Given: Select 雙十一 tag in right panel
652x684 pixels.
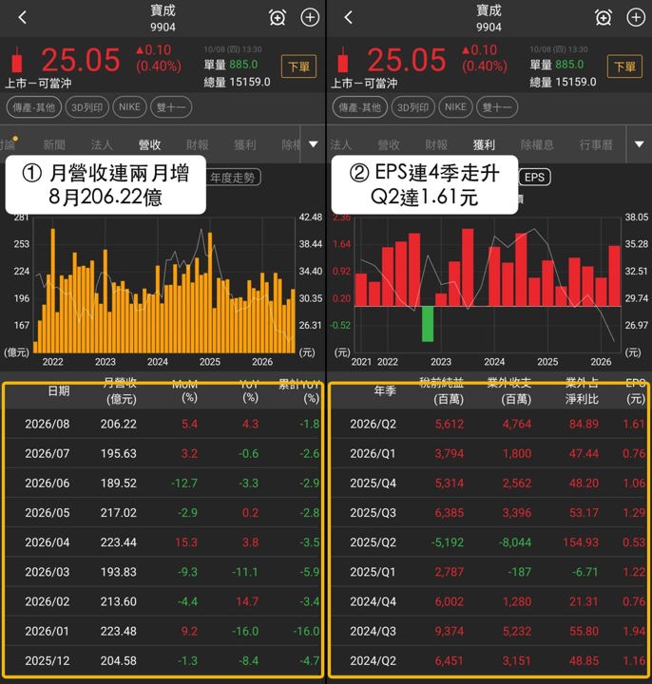Looking at the screenshot, I should (x=497, y=107).
